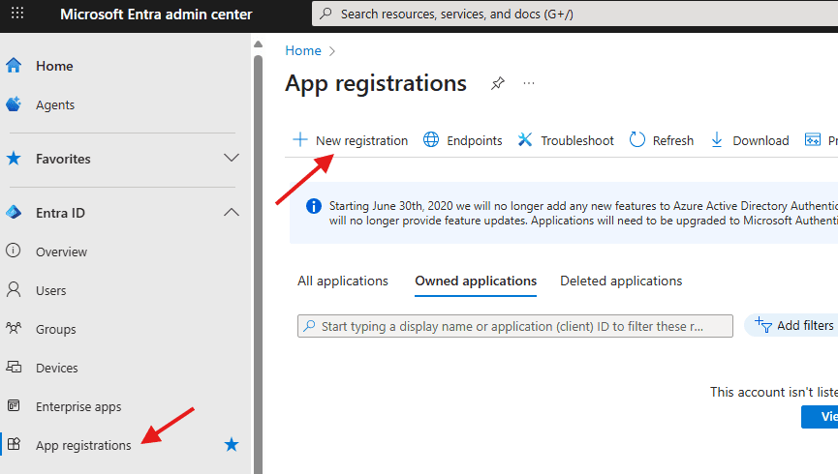Click the Home icon in sidebar
The height and width of the screenshot is (474, 838).
tap(14, 66)
